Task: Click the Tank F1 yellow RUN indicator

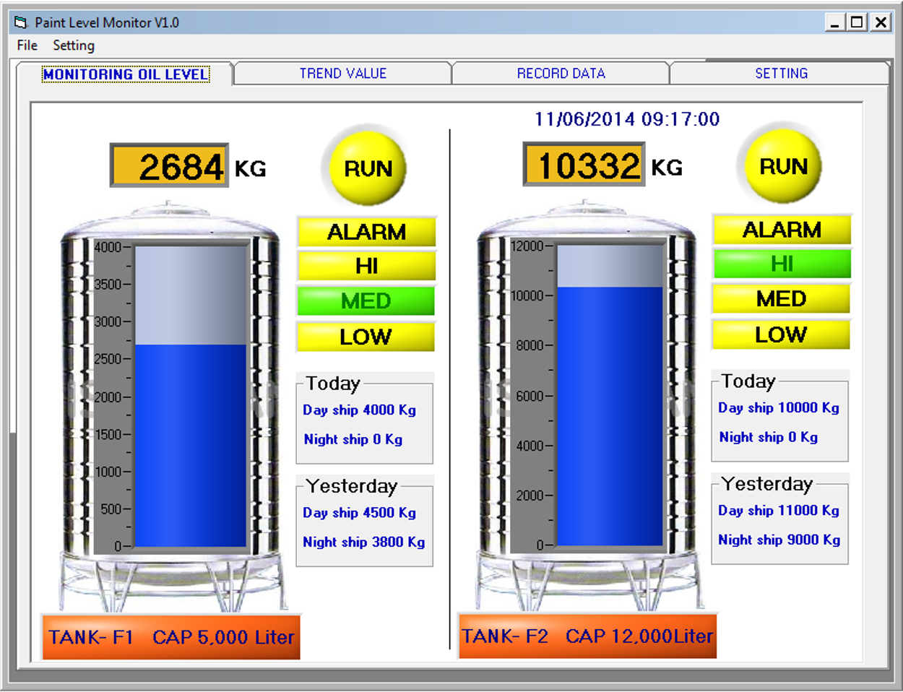Action: point(368,168)
